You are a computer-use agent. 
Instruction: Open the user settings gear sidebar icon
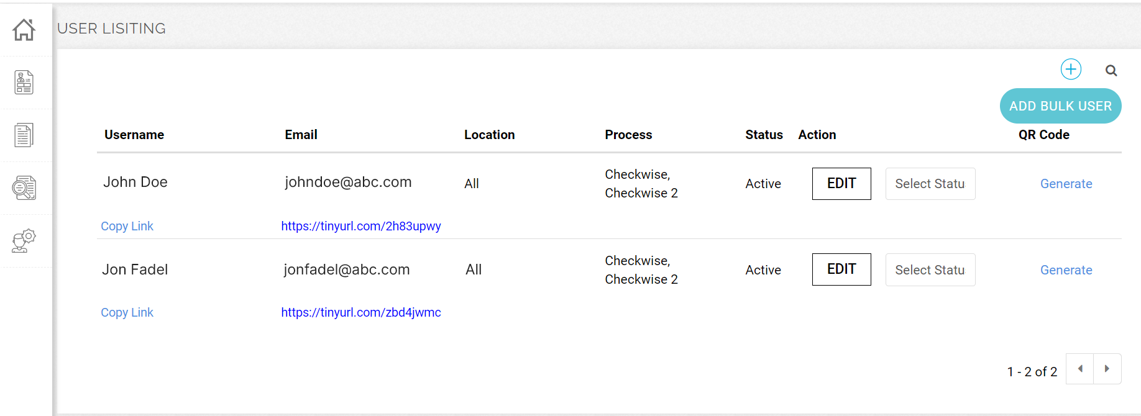(x=24, y=240)
